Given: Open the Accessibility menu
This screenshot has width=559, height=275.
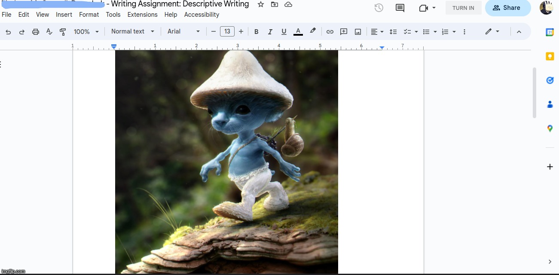Looking at the screenshot, I should tap(202, 15).
